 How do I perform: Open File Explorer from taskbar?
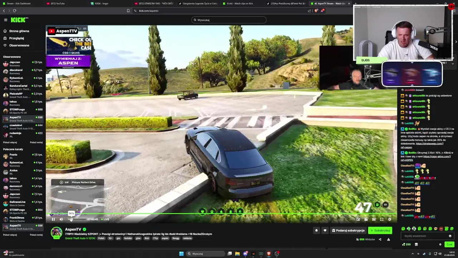coord(237,254)
